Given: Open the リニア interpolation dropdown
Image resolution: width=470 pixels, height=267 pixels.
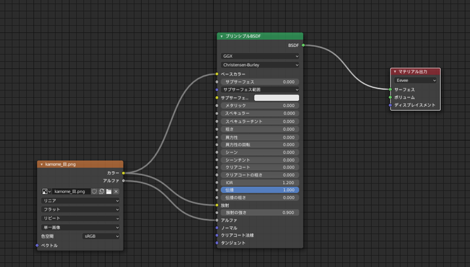Looking at the screenshot, I should point(80,201).
